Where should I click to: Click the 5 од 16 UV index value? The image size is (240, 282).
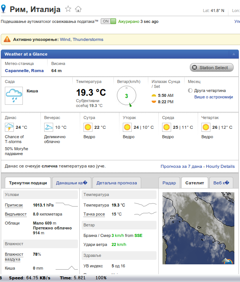pyautogui.click(x=118, y=266)
